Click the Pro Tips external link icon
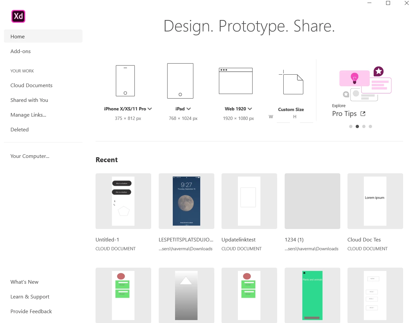The height and width of the screenshot is (323, 409). coord(363,114)
